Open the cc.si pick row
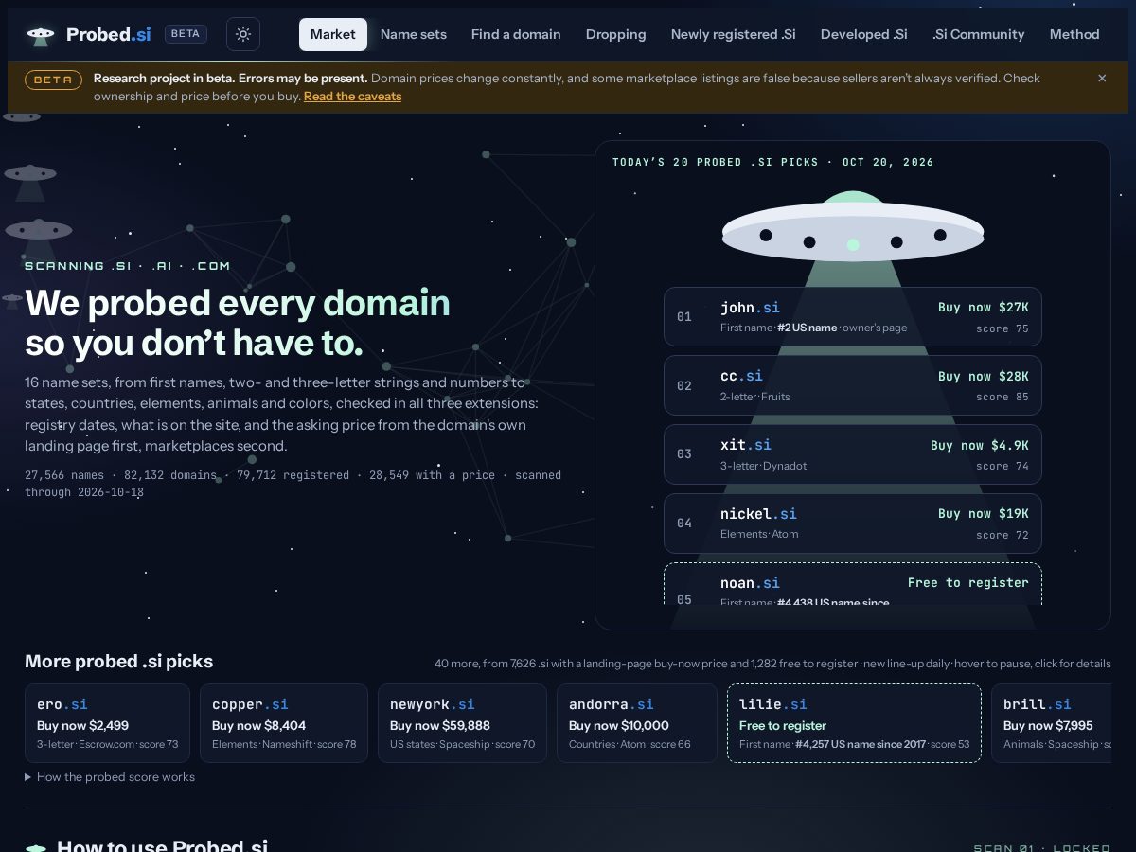Image resolution: width=1136 pixels, height=852 pixels. point(853,385)
